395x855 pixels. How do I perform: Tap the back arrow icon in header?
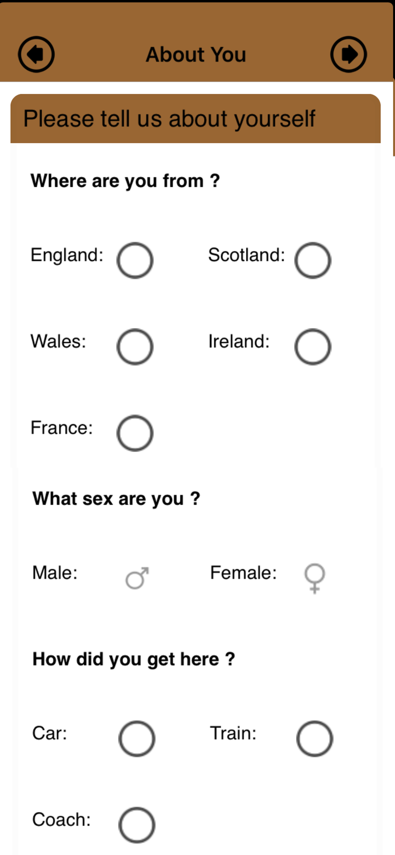(x=36, y=54)
